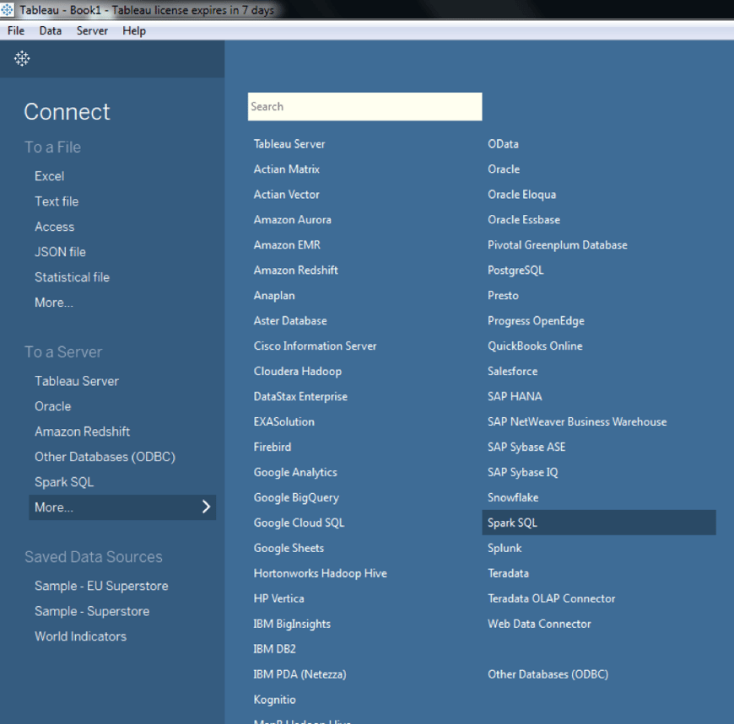Choose Web Data Connector
The image size is (734, 724).
pos(539,624)
